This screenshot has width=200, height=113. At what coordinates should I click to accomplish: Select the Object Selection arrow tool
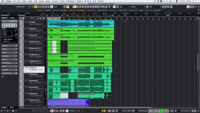click(75, 7)
